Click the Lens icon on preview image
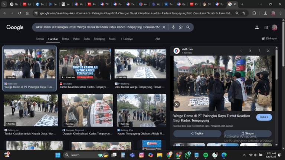285x160 pixels. tap(177, 104)
